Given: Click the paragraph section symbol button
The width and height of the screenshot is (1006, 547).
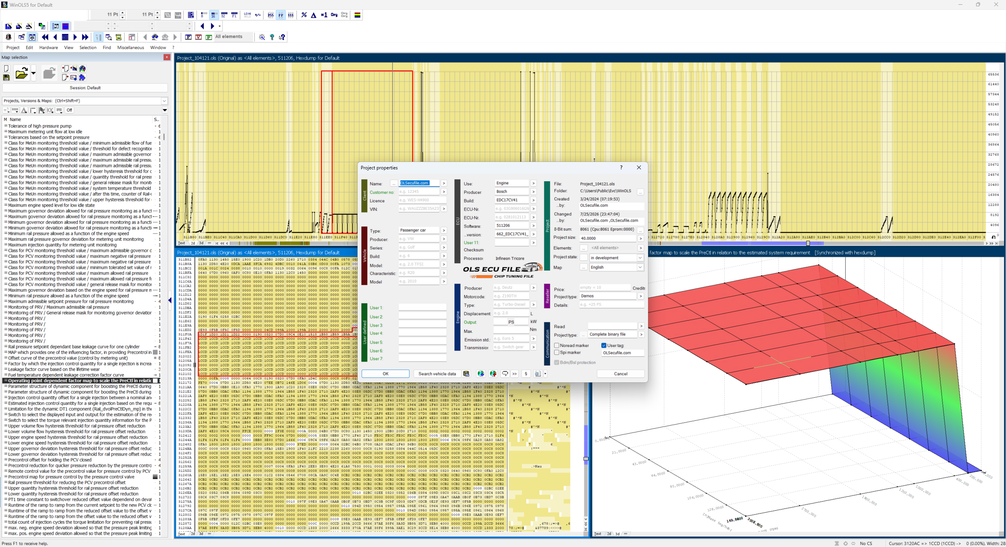Looking at the screenshot, I should 526,374.
